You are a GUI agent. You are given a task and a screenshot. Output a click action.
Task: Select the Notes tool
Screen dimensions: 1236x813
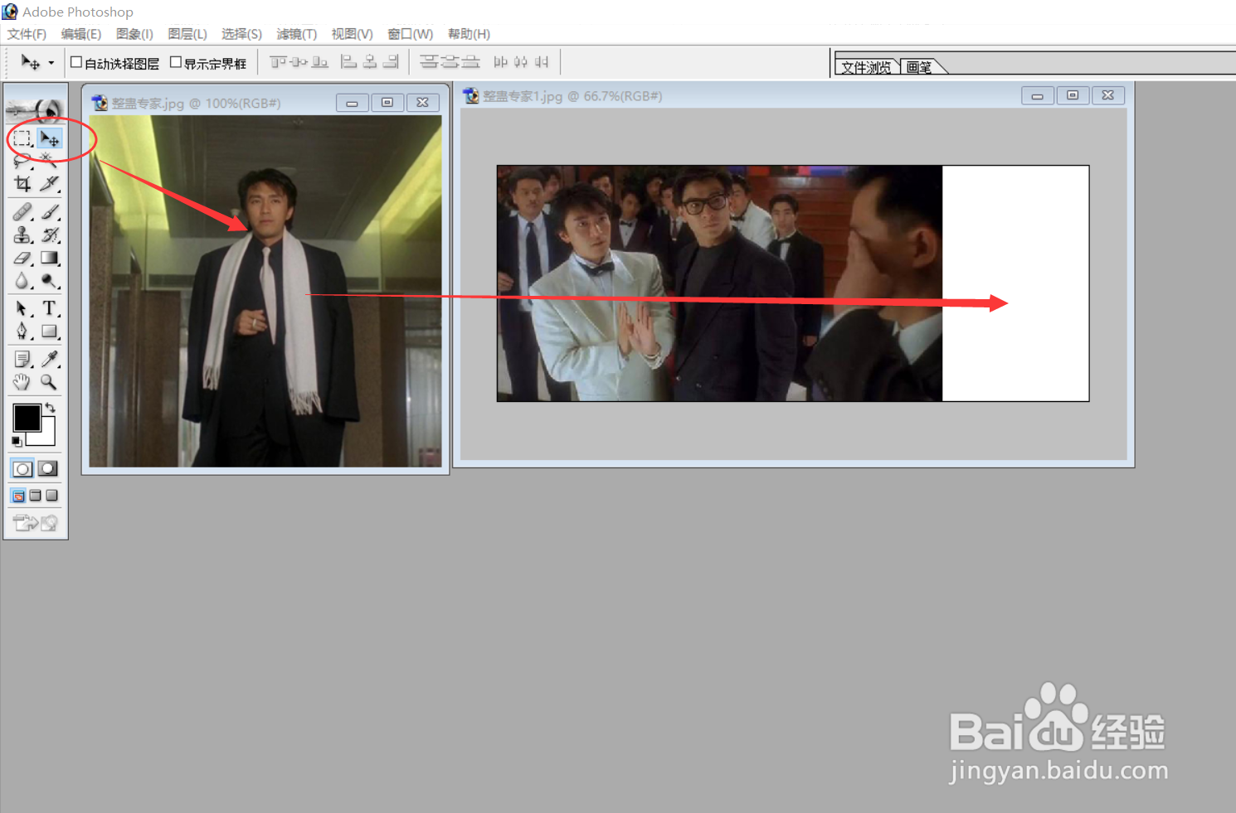[x=22, y=359]
